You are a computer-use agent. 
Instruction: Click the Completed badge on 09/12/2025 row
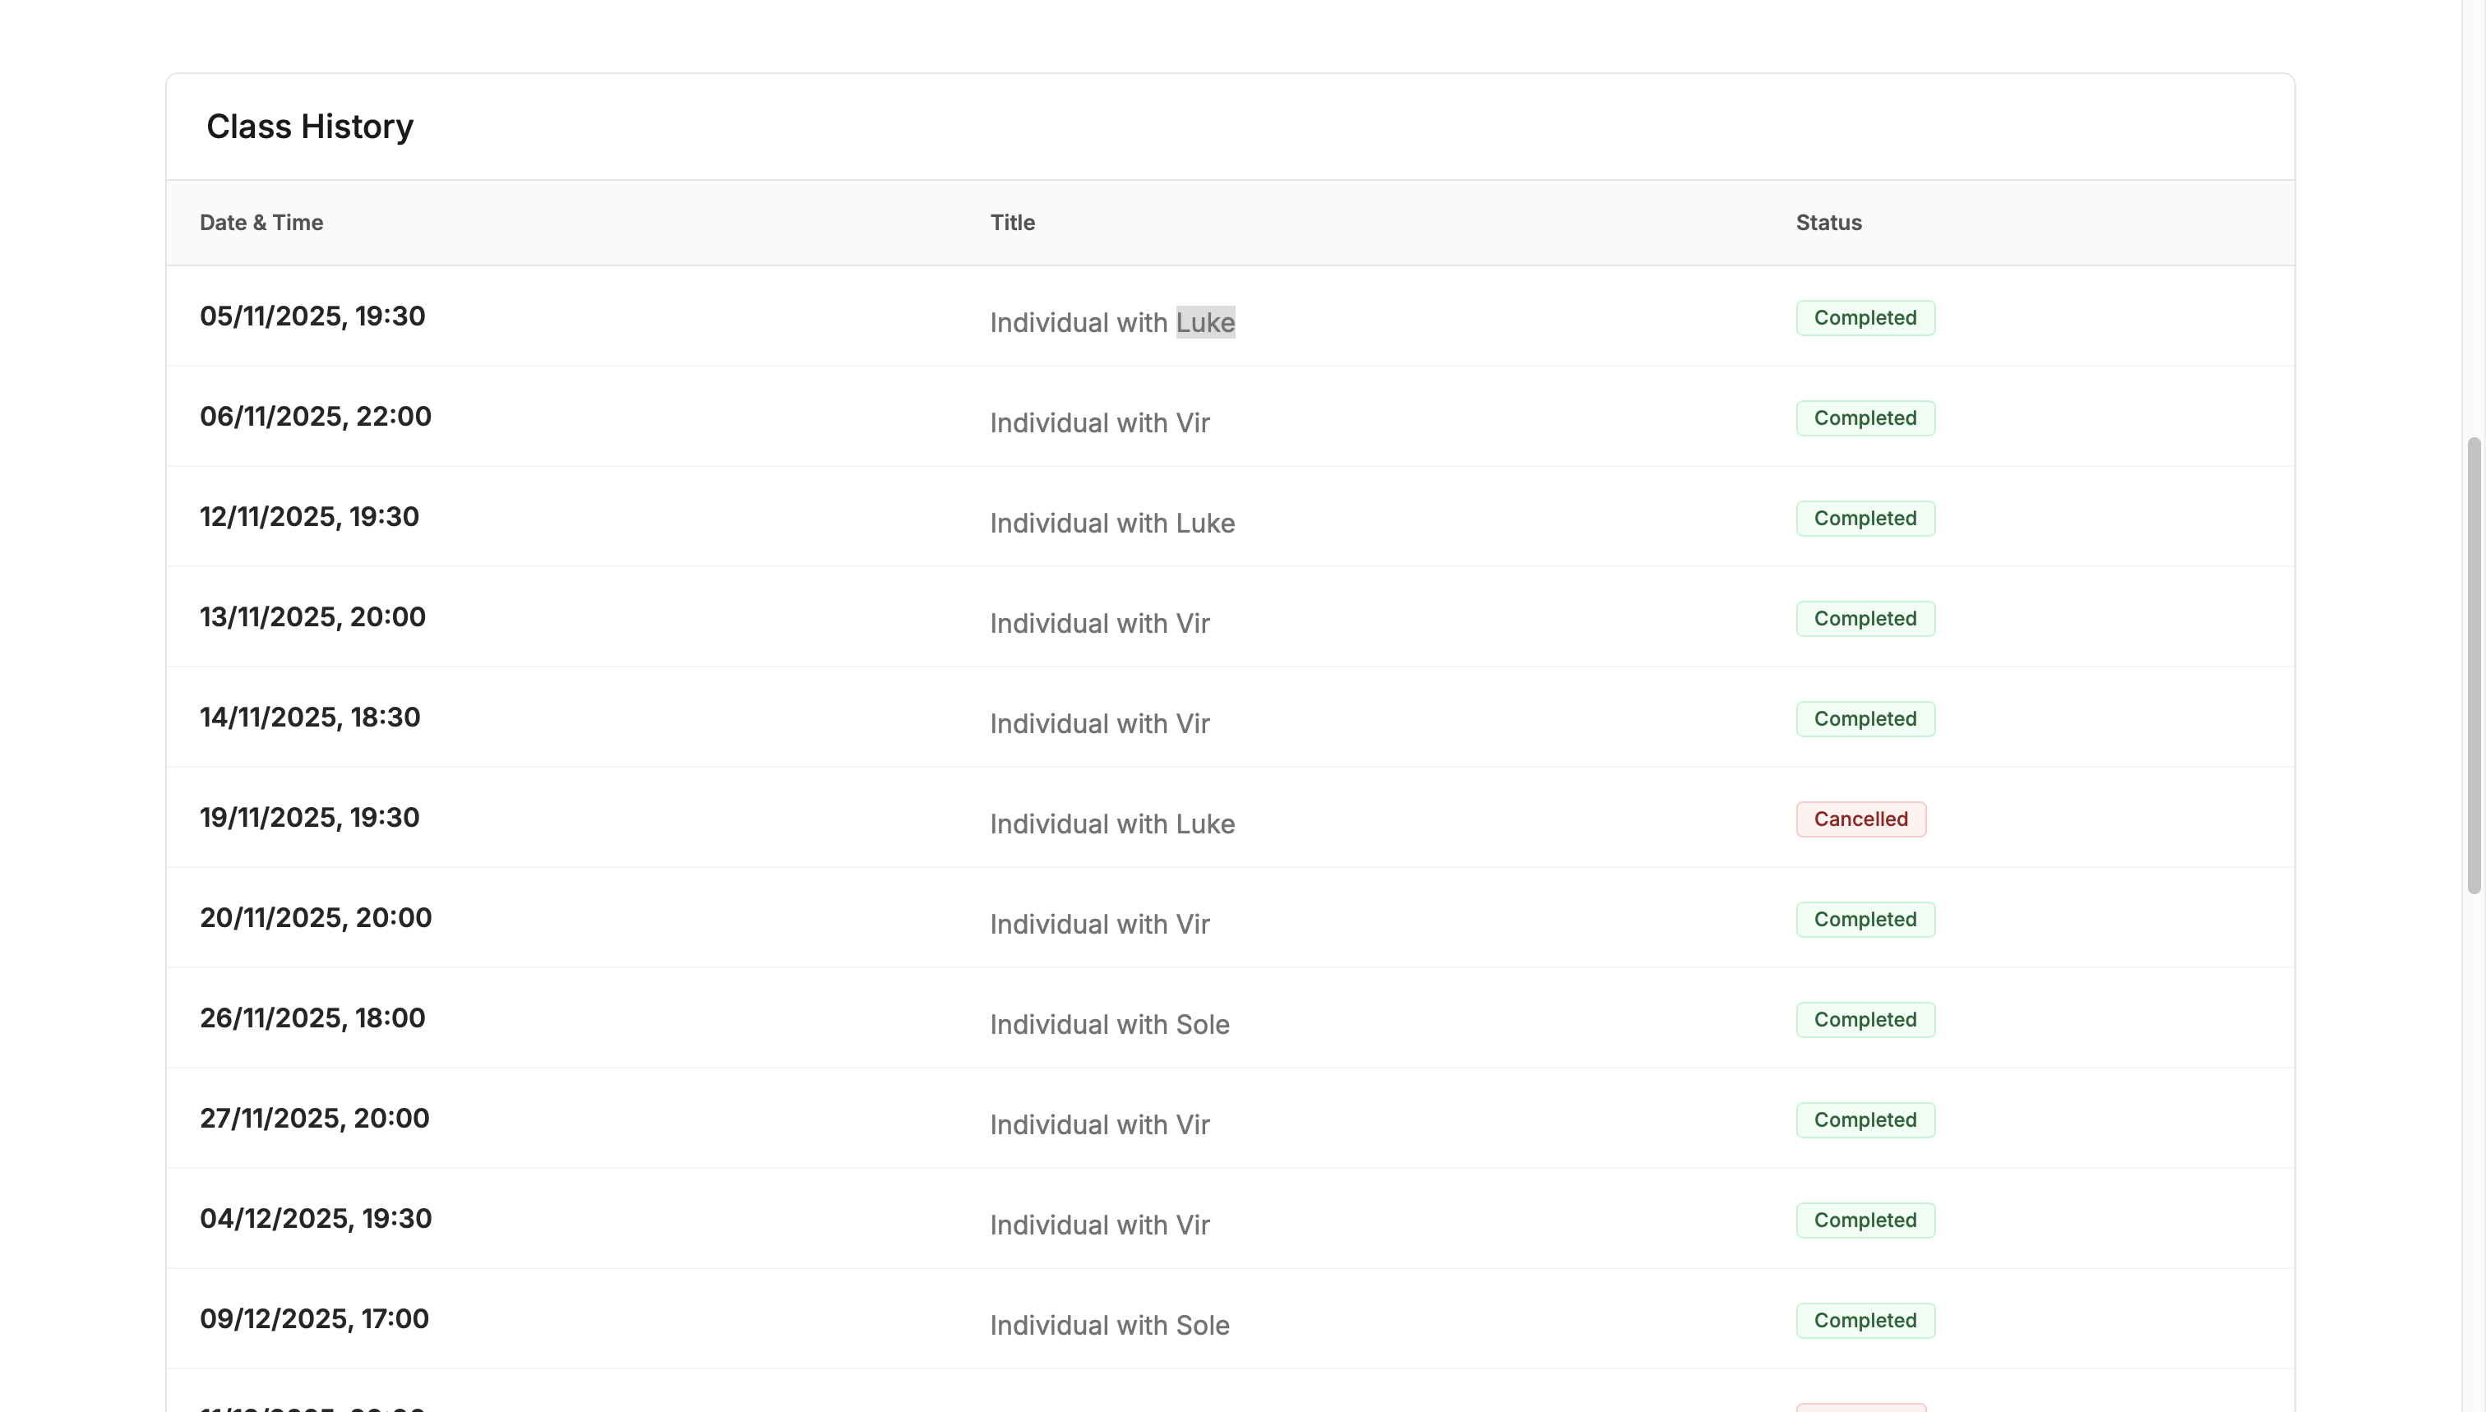coord(1864,1320)
